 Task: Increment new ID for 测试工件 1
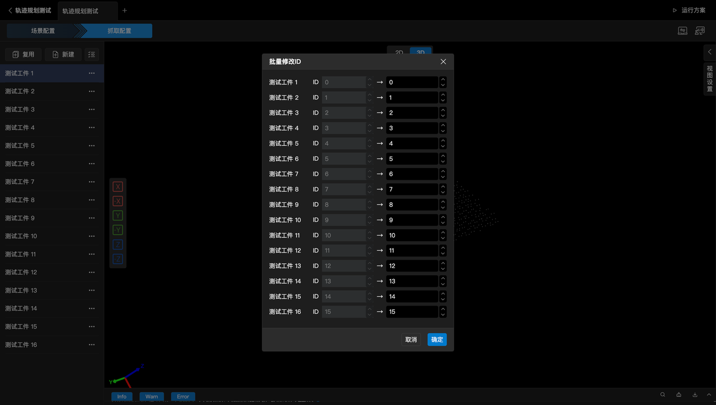click(443, 79)
